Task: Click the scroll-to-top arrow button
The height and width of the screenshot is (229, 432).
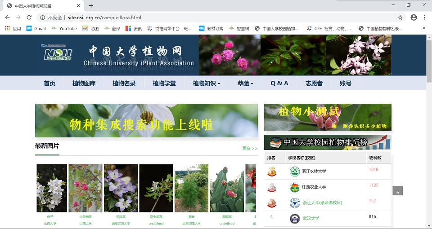Action: 397,192
